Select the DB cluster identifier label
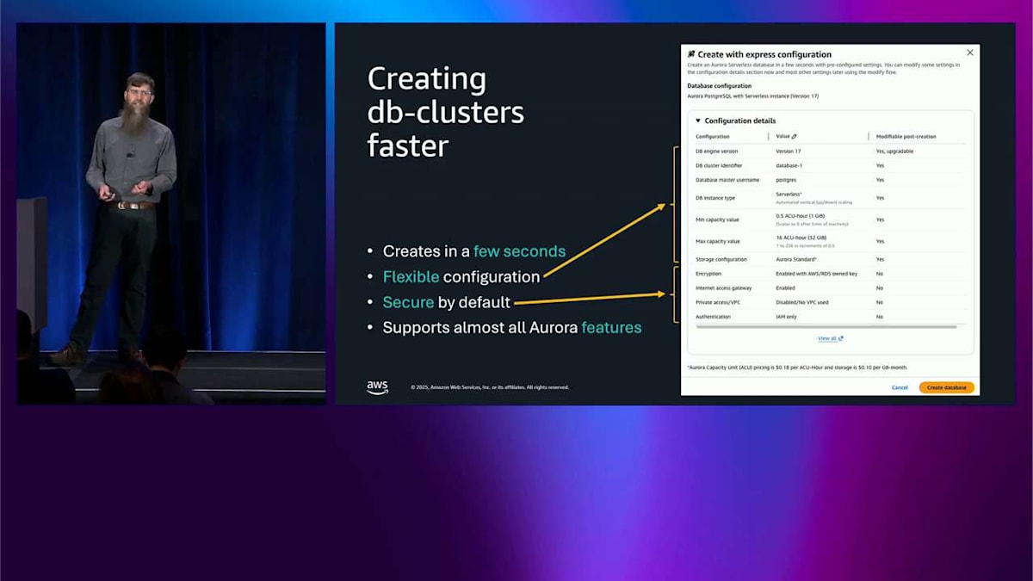This screenshot has width=1033, height=581. pos(719,165)
